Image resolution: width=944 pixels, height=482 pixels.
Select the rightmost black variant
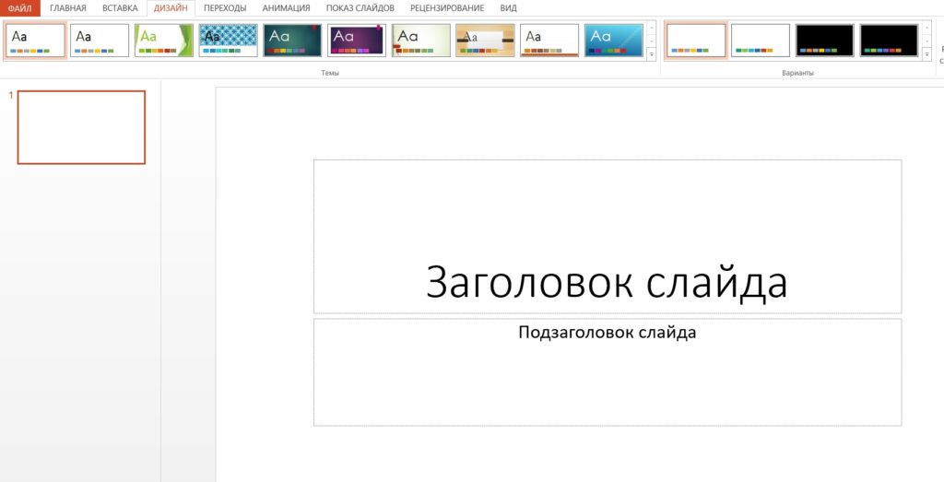[x=889, y=41]
